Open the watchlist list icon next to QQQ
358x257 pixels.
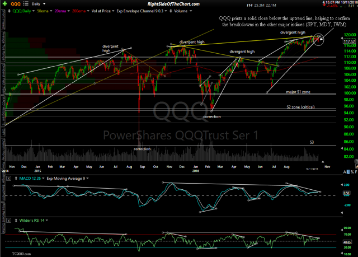pos(26,4)
